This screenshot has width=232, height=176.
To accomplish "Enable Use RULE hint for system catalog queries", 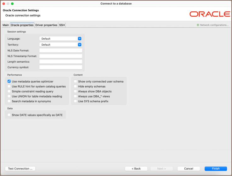I will [9, 87].
